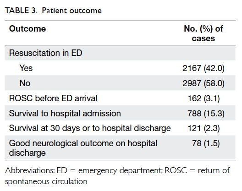242x191 pixels.
Task: Click Survival at 30 days row label
Action: point(90,128)
